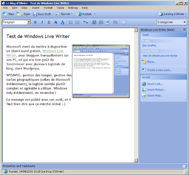Click the insert hyperlink toolbar icon
Viewport: 189px width, 175px height.
[94, 22]
